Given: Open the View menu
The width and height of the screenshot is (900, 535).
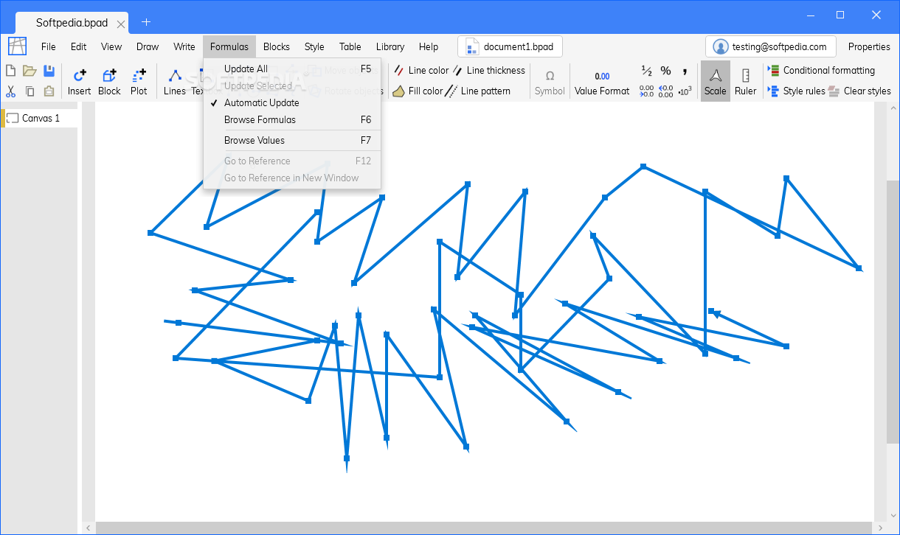Looking at the screenshot, I should [111, 46].
